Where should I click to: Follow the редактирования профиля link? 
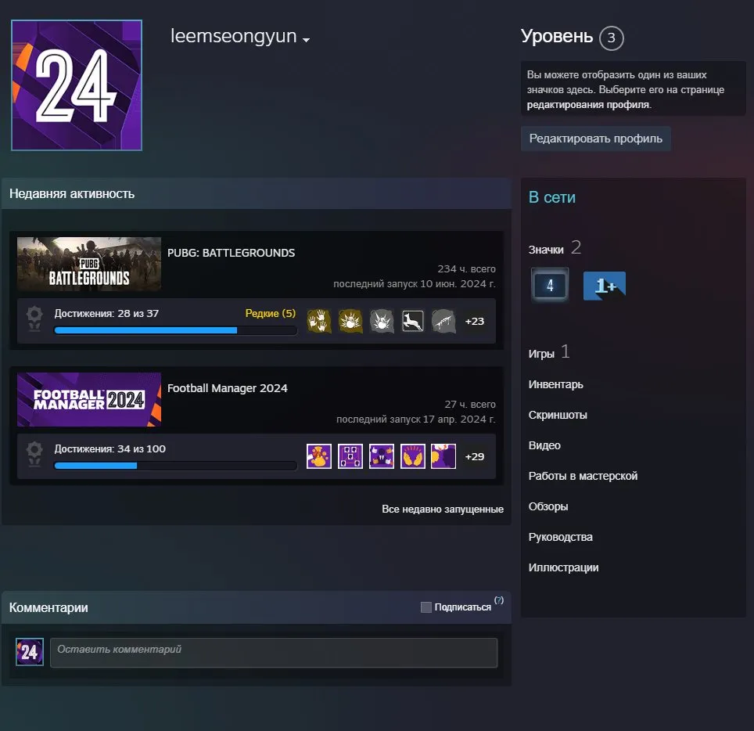coord(588,105)
